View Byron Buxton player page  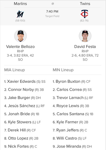pos(68,82)
